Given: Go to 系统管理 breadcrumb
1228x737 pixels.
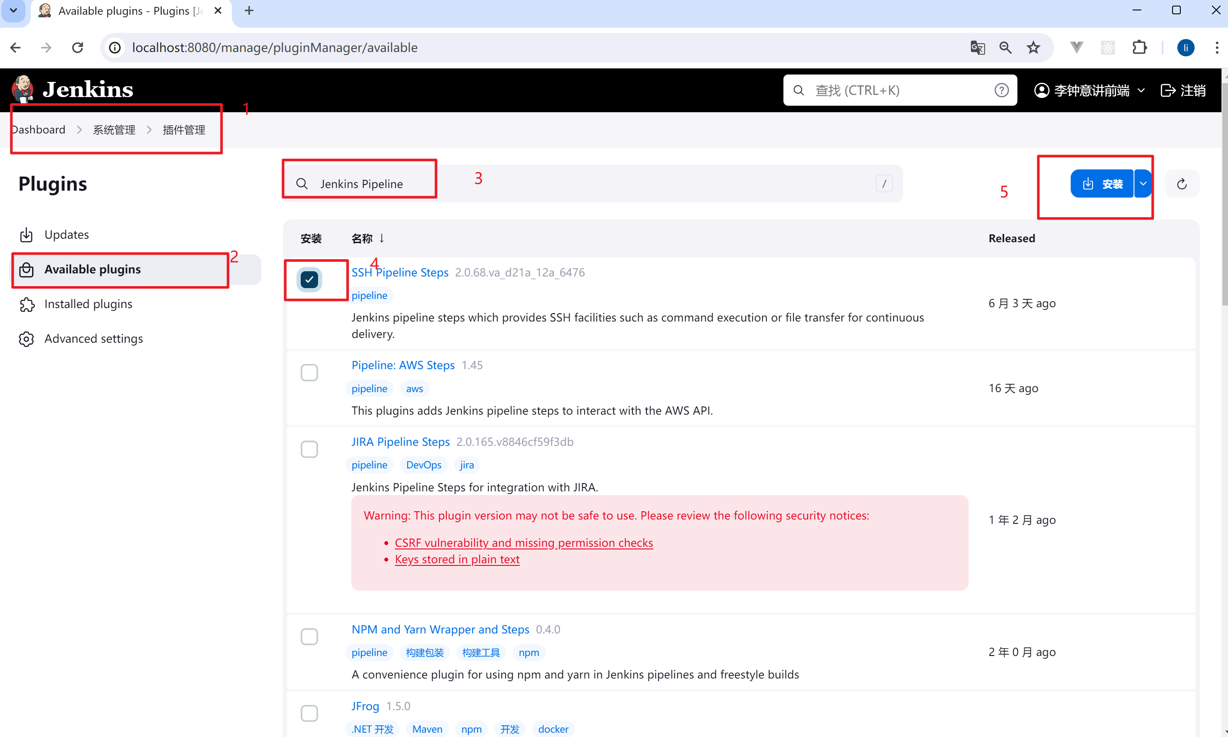Looking at the screenshot, I should pos(114,130).
